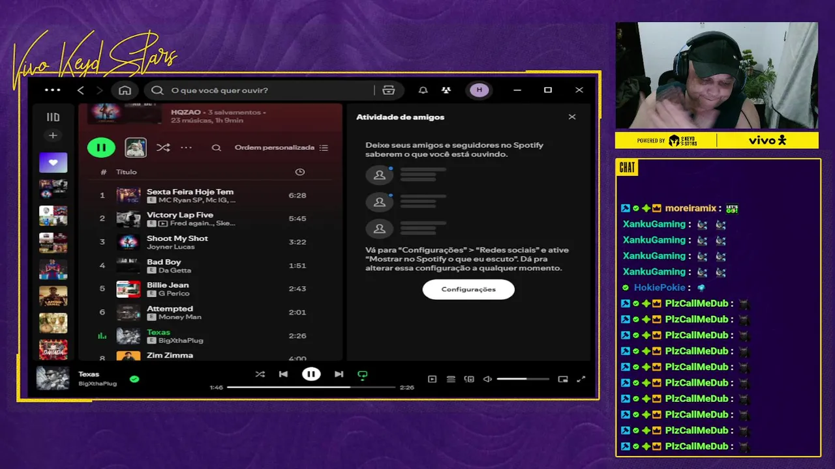
Task: Open the artist link 'Joyner Lucas'
Action: (170, 247)
